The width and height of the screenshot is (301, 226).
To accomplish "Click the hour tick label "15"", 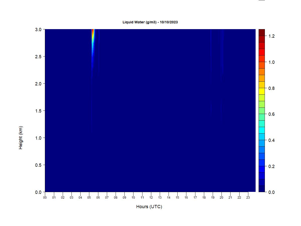I will coord(177,198).
